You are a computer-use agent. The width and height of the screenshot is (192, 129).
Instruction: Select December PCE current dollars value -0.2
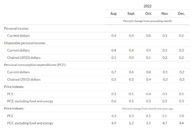[x=181, y=72]
